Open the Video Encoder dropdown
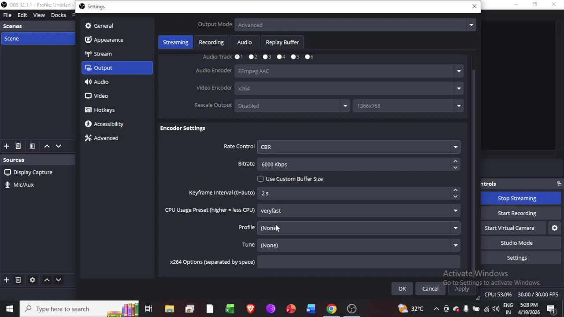Image resolution: width=564 pixels, height=317 pixels. (x=349, y=88)
